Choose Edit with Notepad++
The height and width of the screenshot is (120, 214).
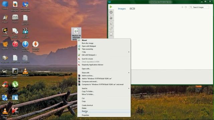104,55
